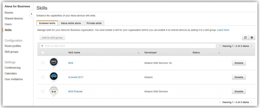The height and width of the screenshot is (108, 260).
Task: Click the help question mark icon
Action: [252, 38]
